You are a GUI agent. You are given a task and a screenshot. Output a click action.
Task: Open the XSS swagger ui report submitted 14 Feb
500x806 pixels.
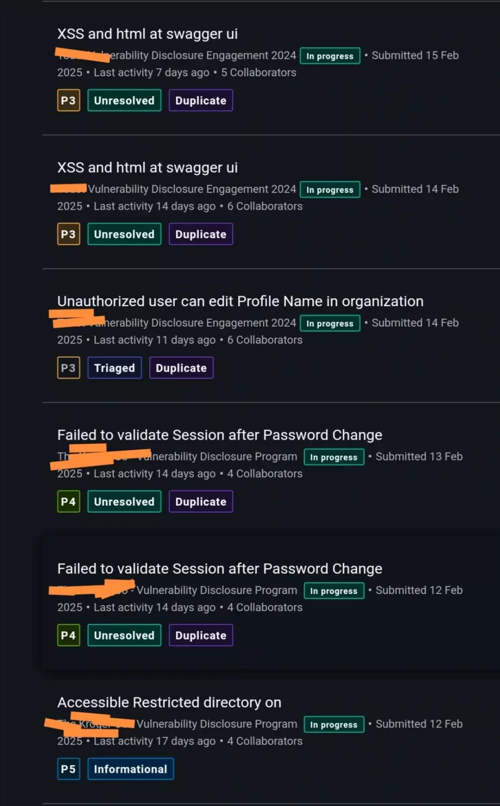[147, 168]
